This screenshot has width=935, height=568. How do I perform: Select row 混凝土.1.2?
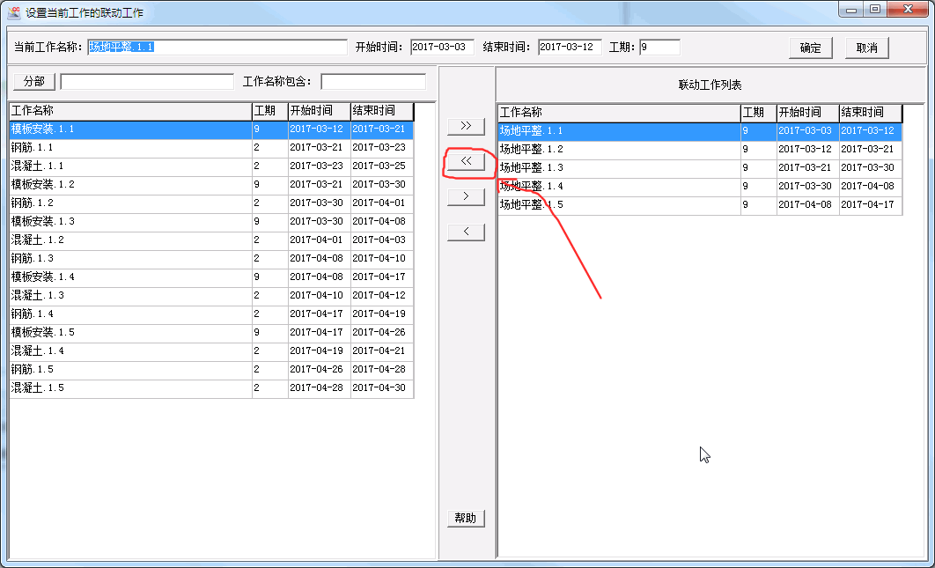pos(211,240)
